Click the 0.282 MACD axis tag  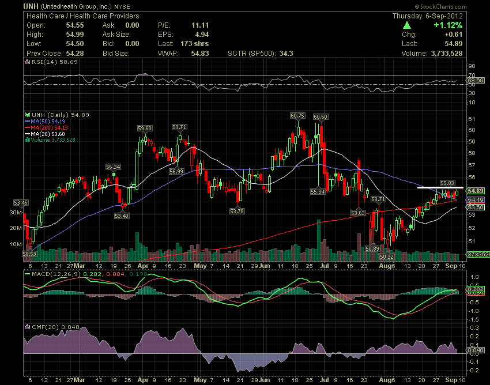(475, 289)
